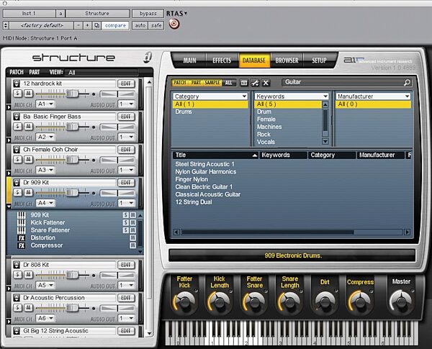This screenshot has height=349, width=432.
Task: Click the patch icon of Ch Female Ooh Choir
Action: coord(17,150)
